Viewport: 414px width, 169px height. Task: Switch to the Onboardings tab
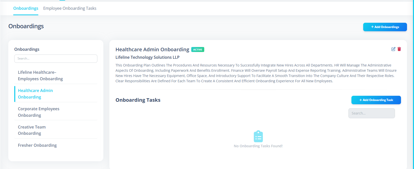tap(26, 8)
